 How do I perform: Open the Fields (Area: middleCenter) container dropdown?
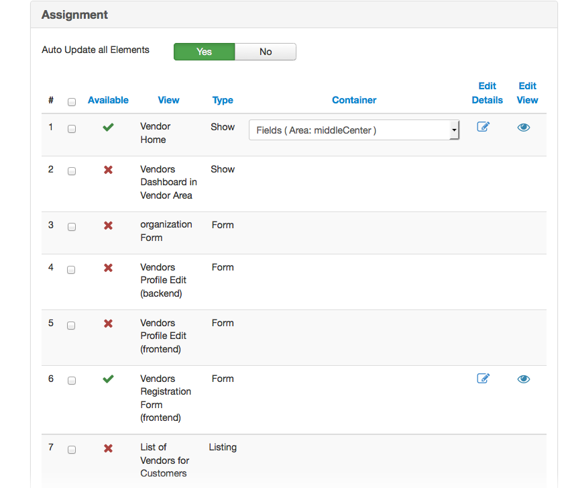(x=354, y=130)
